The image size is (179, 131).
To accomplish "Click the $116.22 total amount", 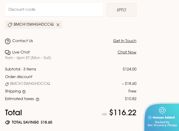I will (123, 113).
